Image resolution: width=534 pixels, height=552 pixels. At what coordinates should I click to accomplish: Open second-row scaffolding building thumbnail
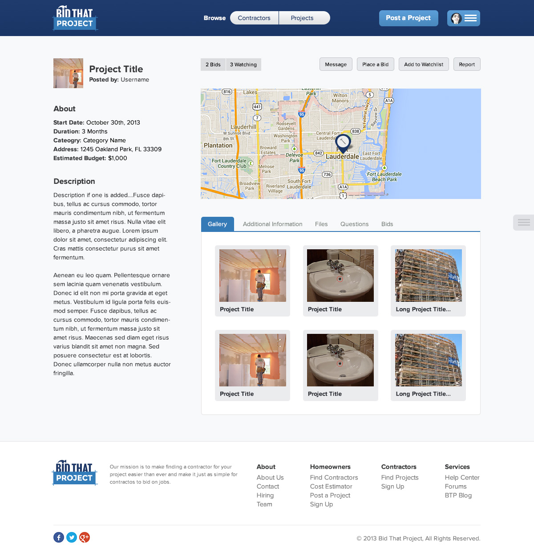tap(429, 360)
